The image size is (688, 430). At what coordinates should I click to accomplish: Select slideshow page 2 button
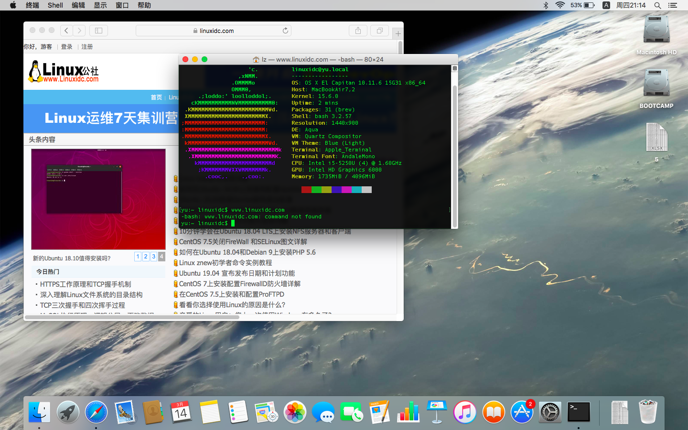(146, 257)
